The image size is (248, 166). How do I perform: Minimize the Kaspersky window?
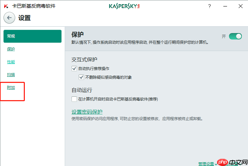[x=225, y=6]
